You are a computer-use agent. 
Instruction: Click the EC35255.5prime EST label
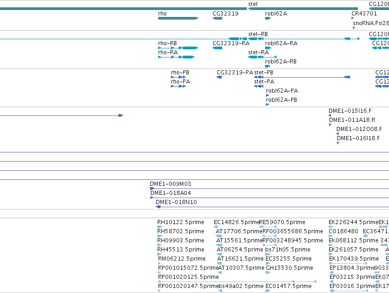[288, 259]
